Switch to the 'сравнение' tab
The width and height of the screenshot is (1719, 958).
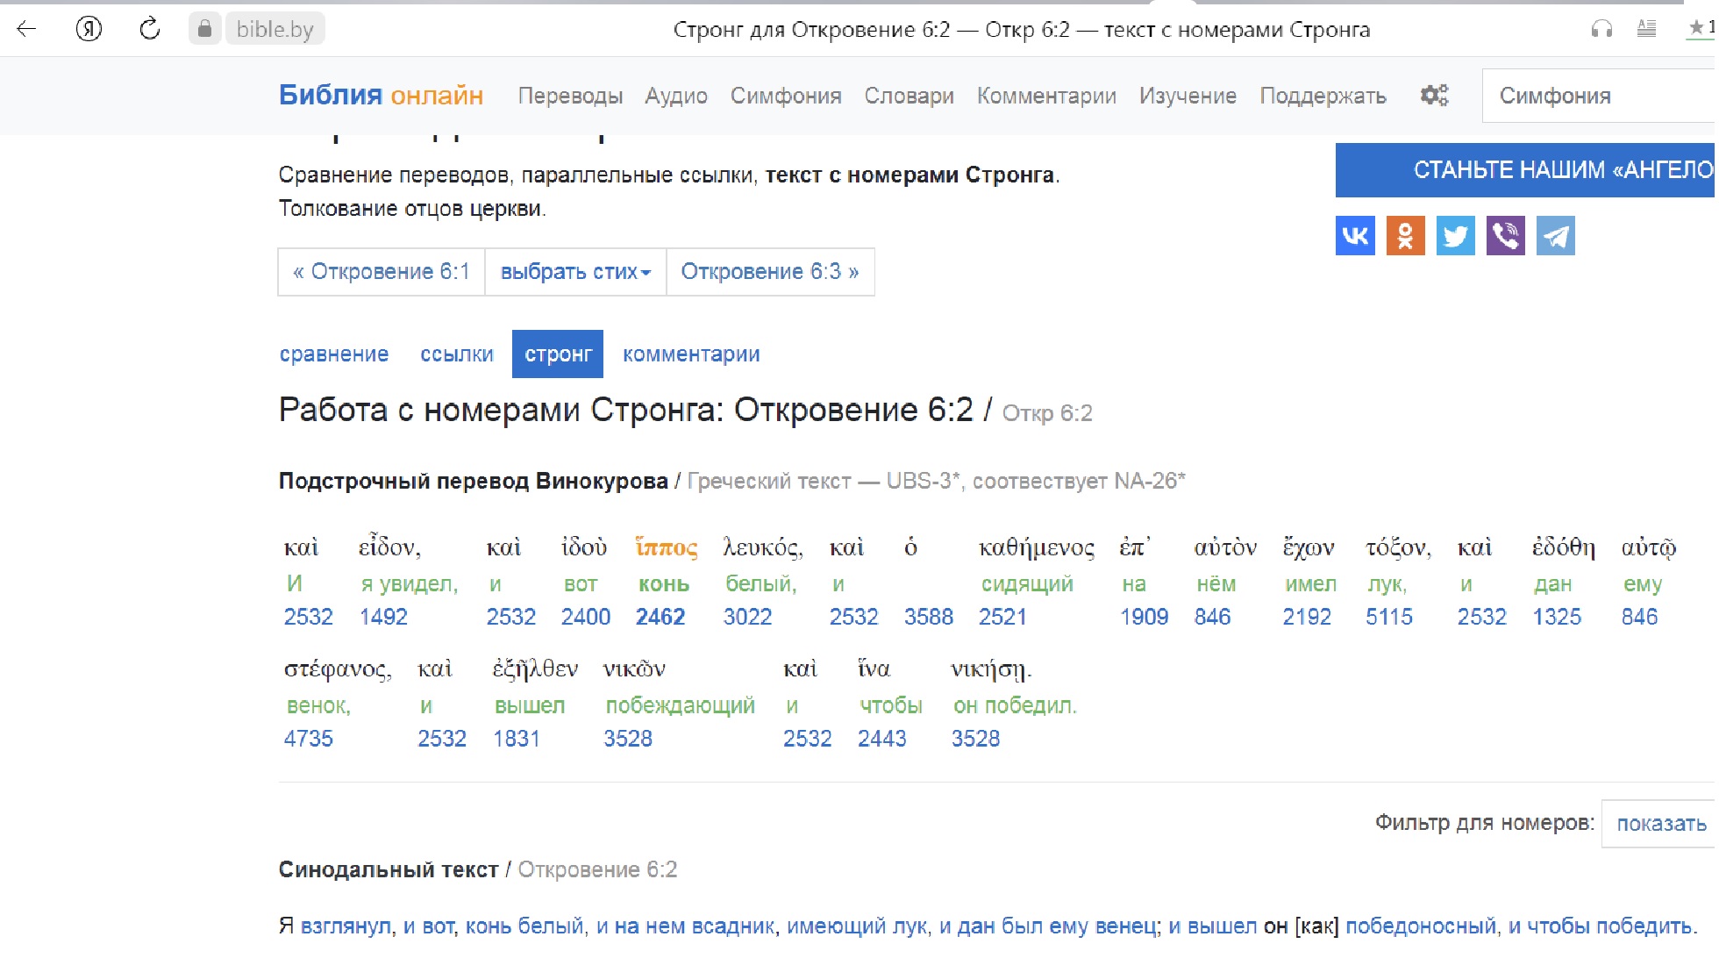coord(333,354)
